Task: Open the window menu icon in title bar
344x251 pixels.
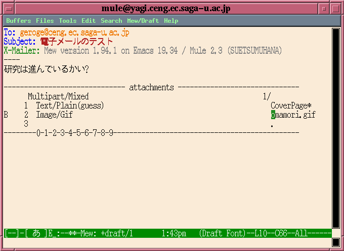Action: 9,9
